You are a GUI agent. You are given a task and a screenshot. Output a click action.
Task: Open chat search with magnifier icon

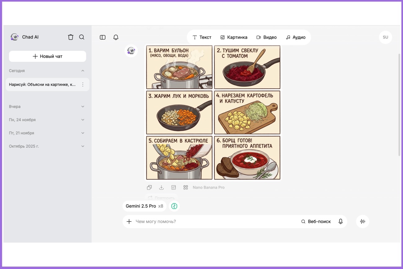82,37
